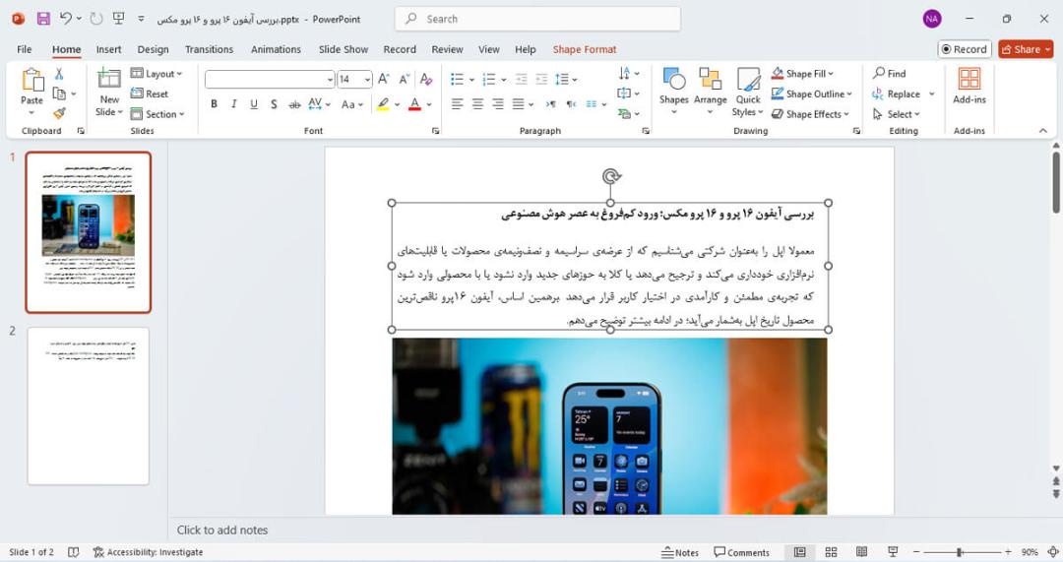
Task: Click the Search box in title bar
Action: pyautogui.click(x=537, y=19)
